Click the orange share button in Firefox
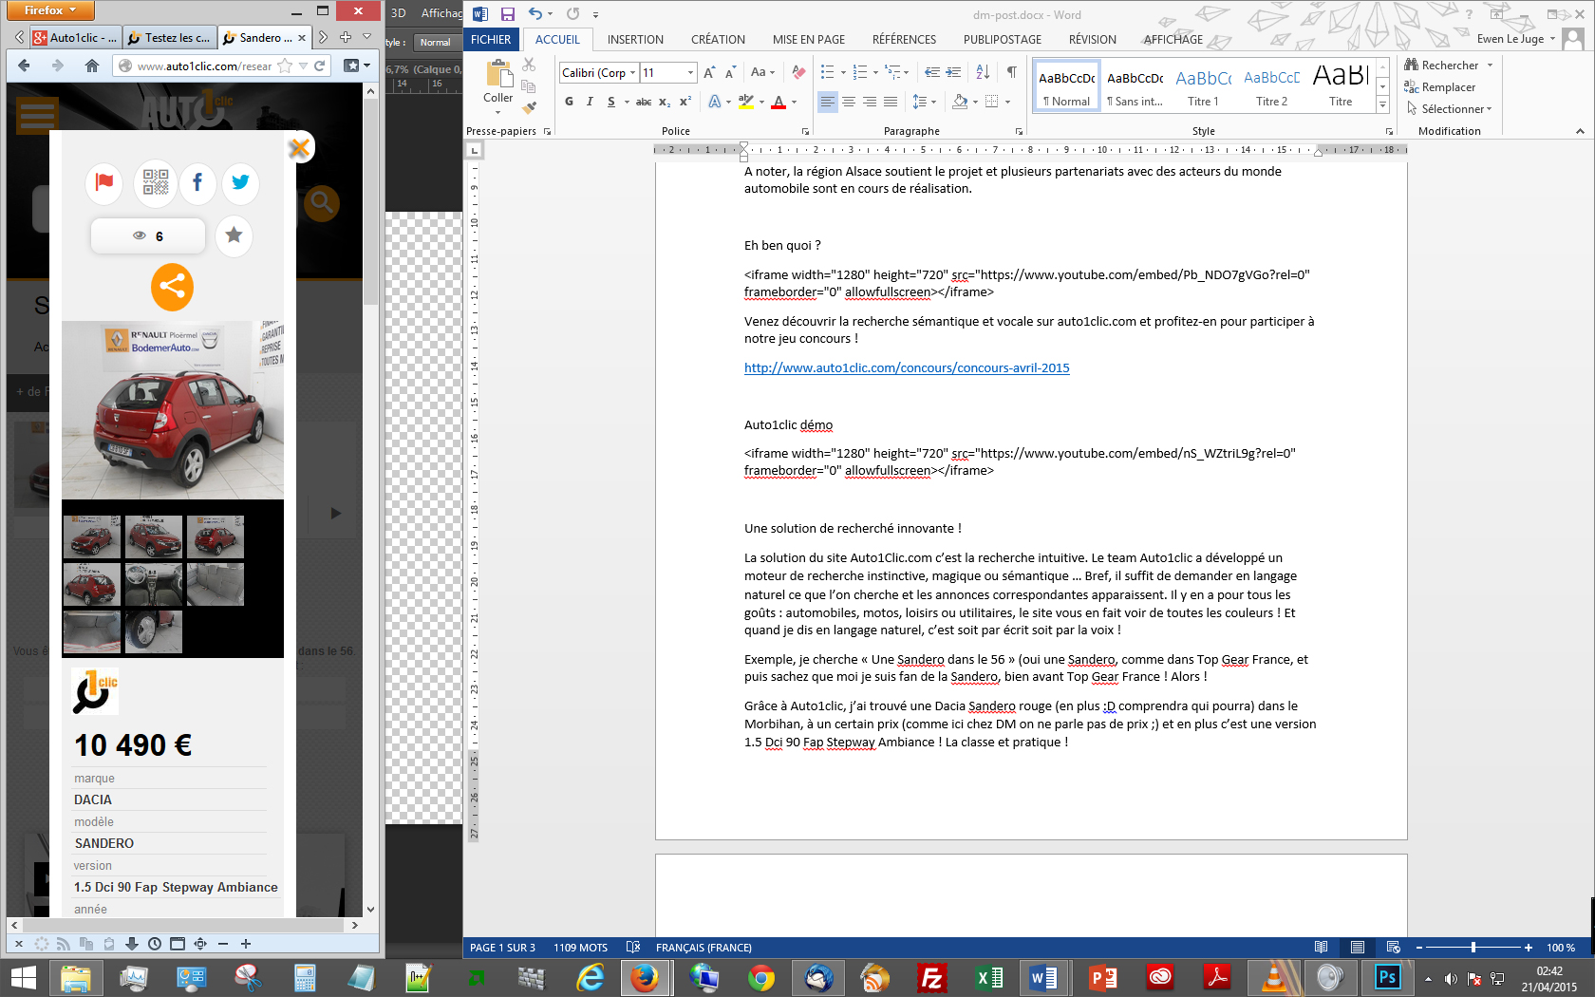Screen dimensions: 1595x997 click(172, 286)
